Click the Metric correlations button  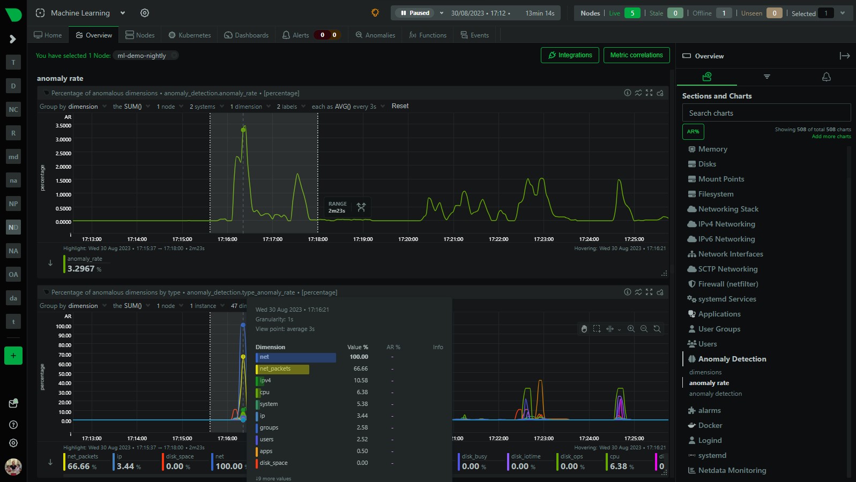pos(636,55)
